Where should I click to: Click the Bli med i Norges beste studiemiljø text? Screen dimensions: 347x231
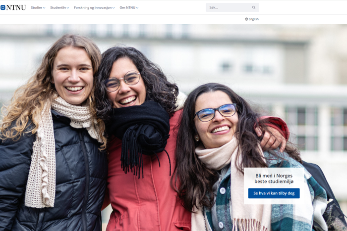274,179
